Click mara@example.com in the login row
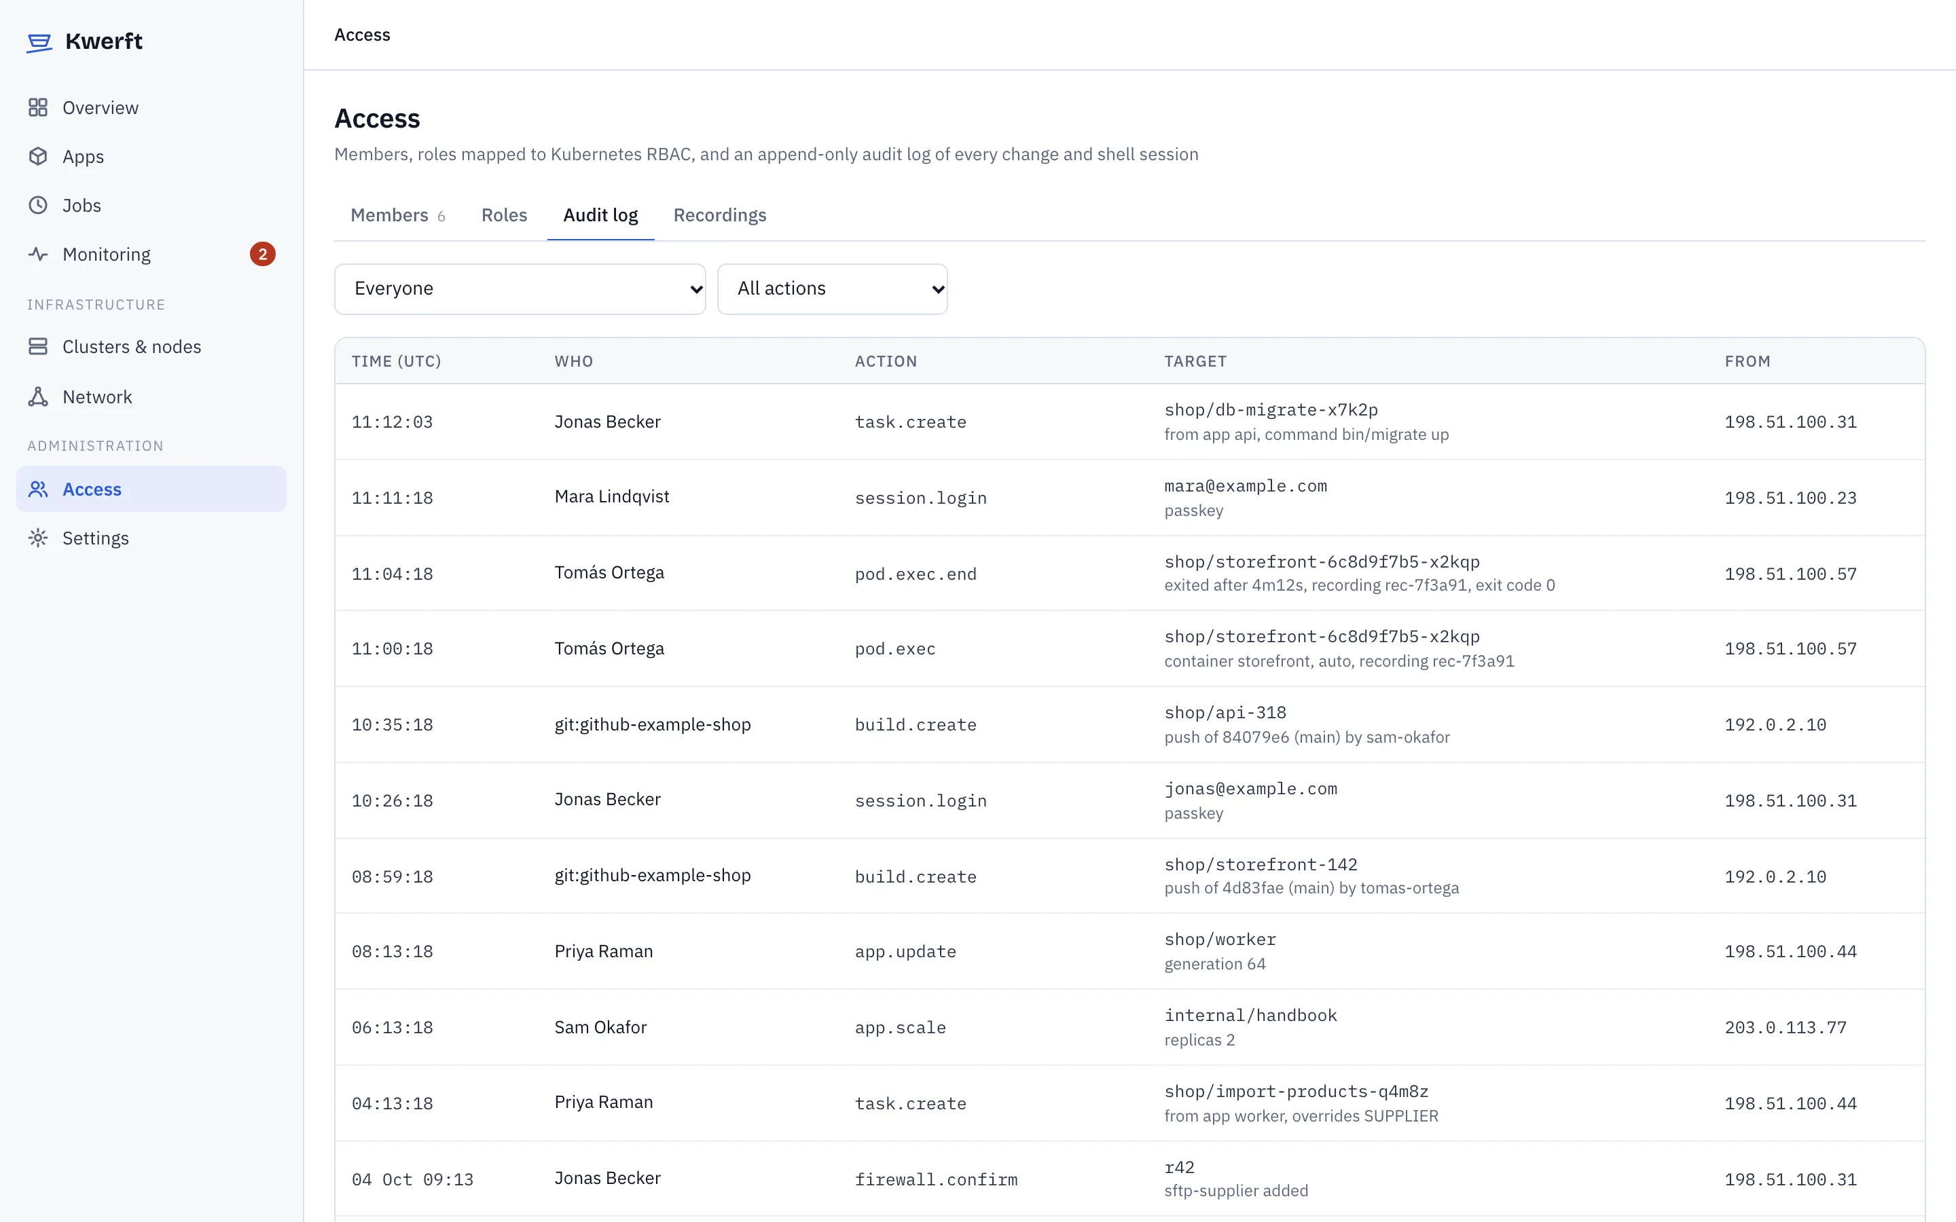The width and height of the screenshot is (1956, 1222). point(1246,485)
